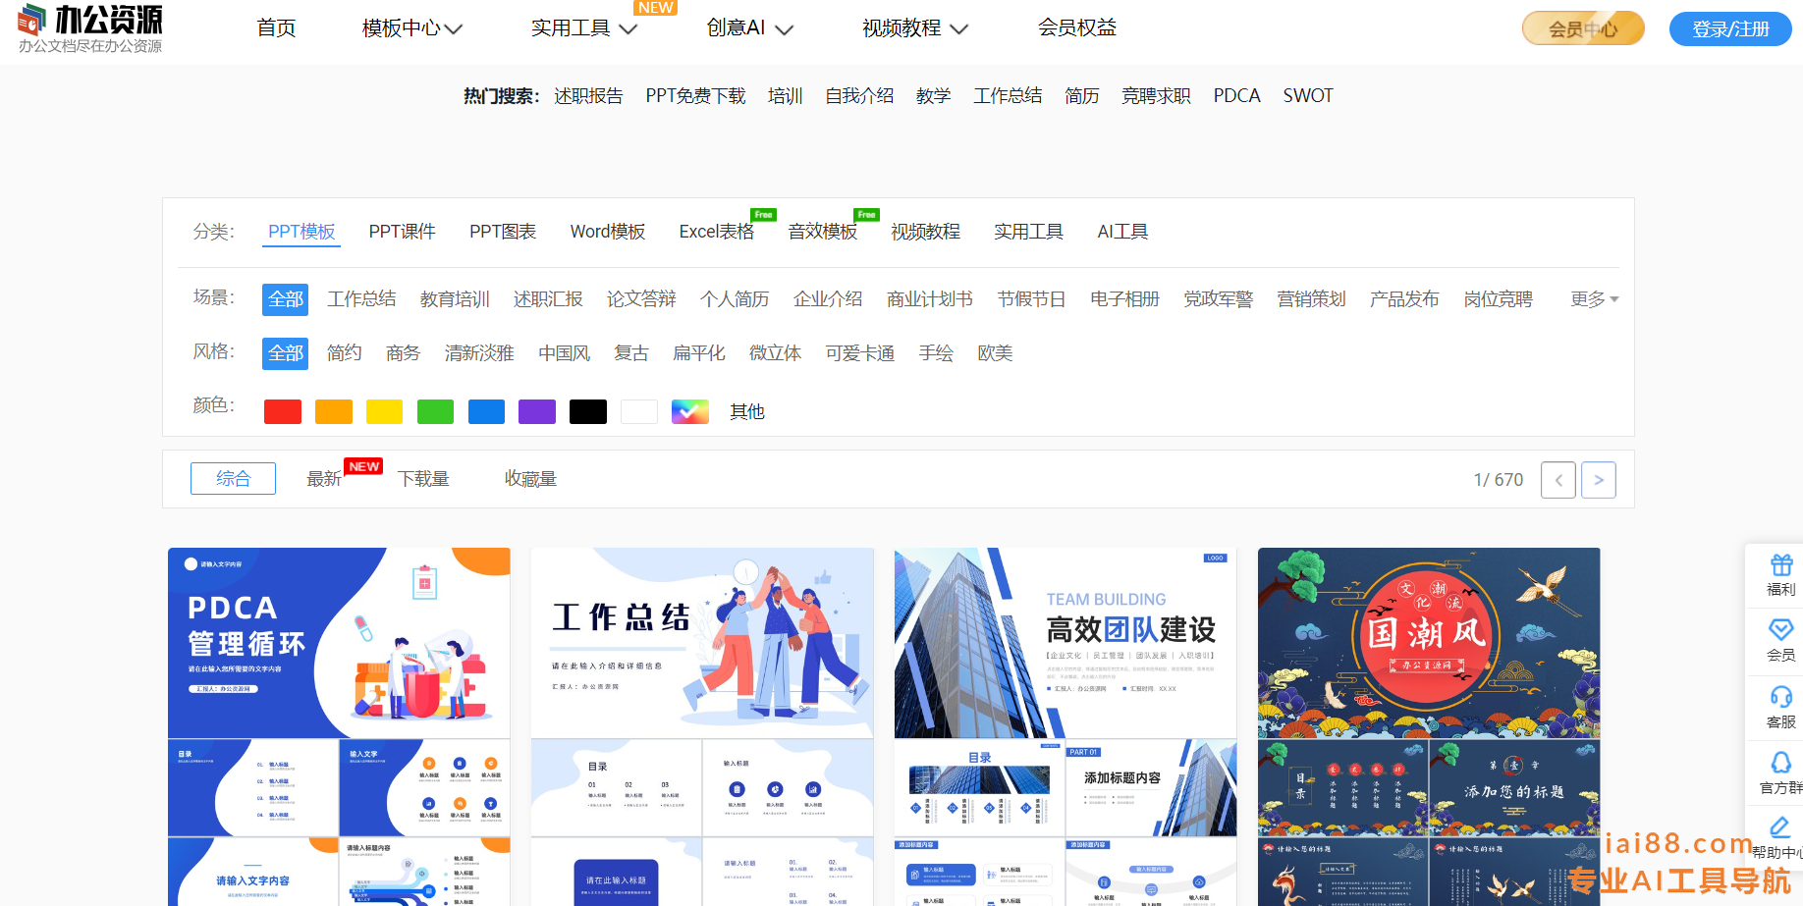Image resolution: width=1803 pixels, height=906 pixels.
Task: Select 全部 in 风格 filter row
Action: (x=286, y=353)
